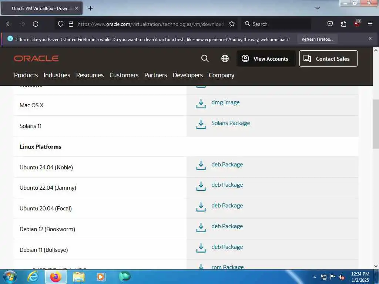Click the Debian 11 download icon

[201, 248]
